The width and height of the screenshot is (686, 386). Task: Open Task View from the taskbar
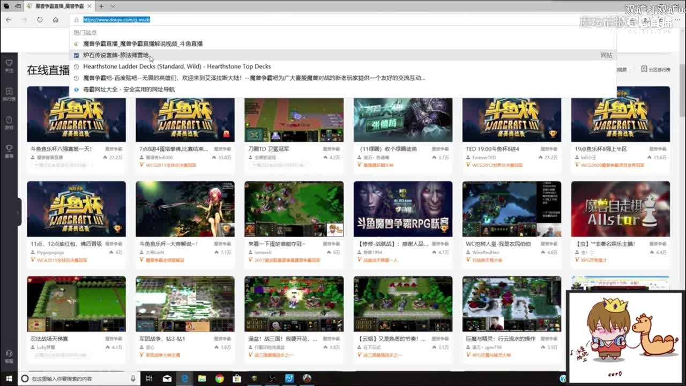pyautogui.click(x=149, y=378)
